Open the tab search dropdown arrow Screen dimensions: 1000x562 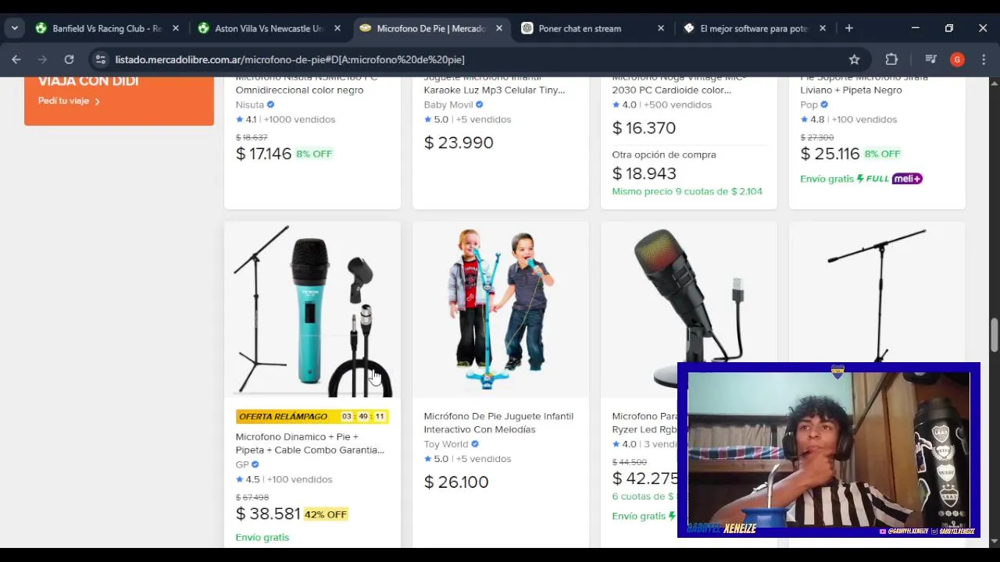[x=14, y=28]
